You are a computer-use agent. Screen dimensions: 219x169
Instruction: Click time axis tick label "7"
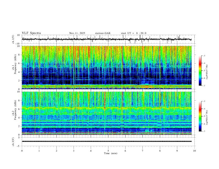(143, 151)
